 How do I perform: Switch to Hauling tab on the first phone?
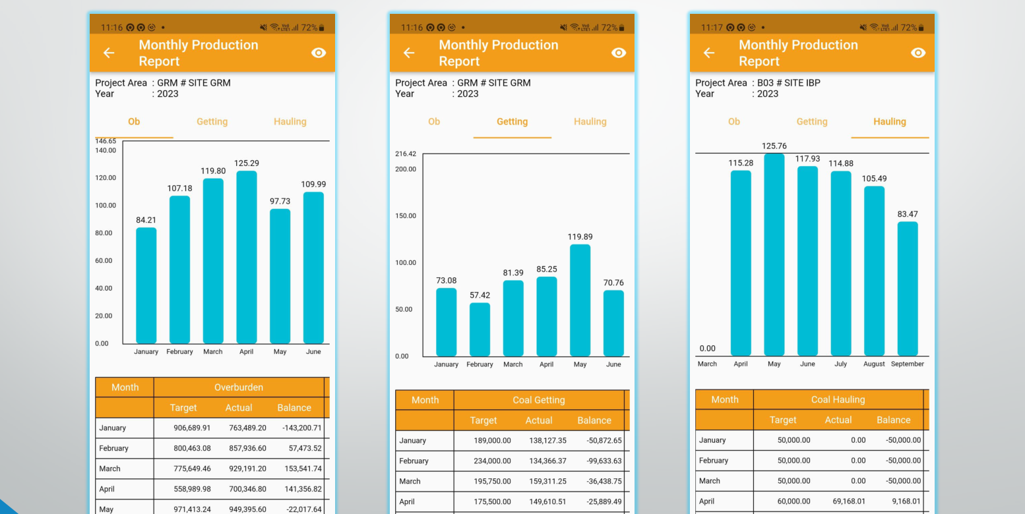(x=290, y=122)
